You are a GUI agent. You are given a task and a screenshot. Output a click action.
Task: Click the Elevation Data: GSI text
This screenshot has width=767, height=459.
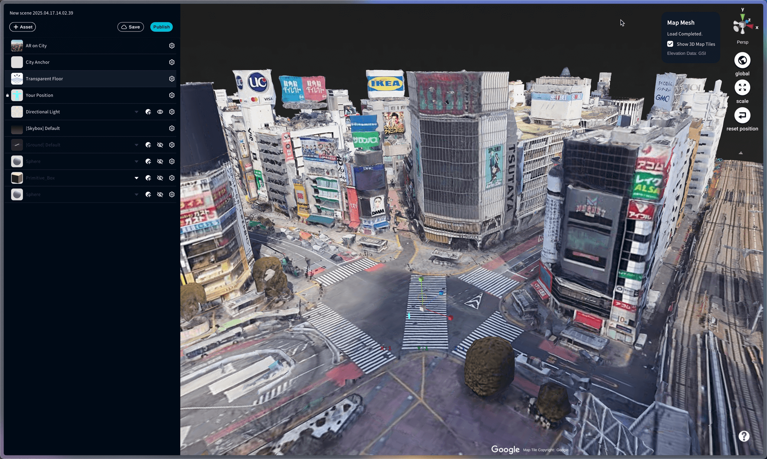(686, 53)
